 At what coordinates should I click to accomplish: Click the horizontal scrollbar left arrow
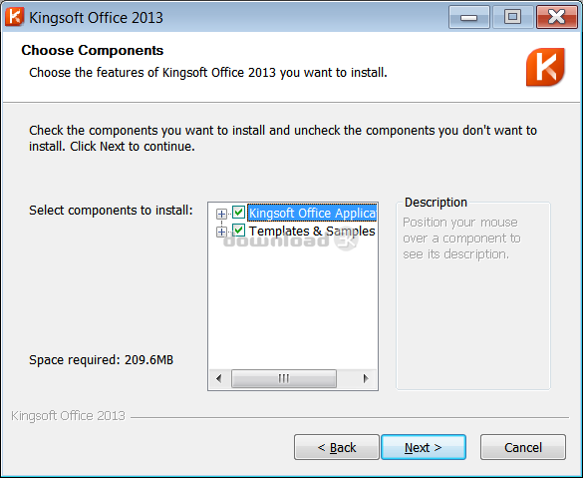(219, 378)
